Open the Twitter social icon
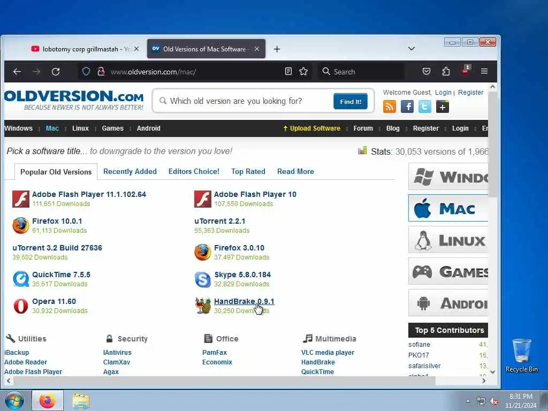Viewport: 548px width, 411px height. tap(424, 106)
